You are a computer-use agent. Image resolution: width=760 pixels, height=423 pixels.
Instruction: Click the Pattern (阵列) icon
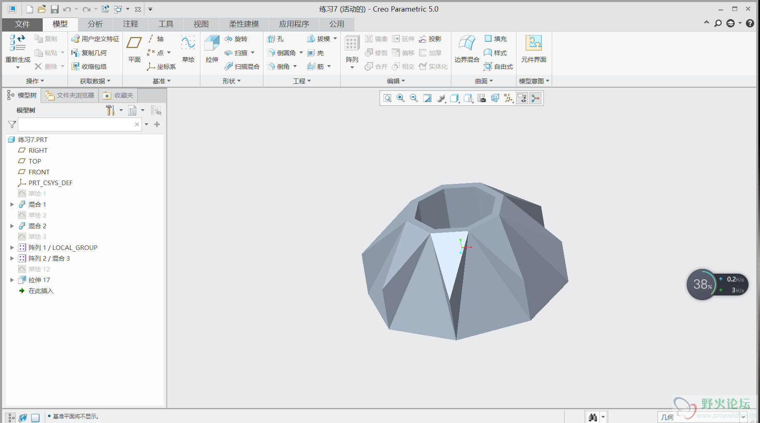click(352, 44)
